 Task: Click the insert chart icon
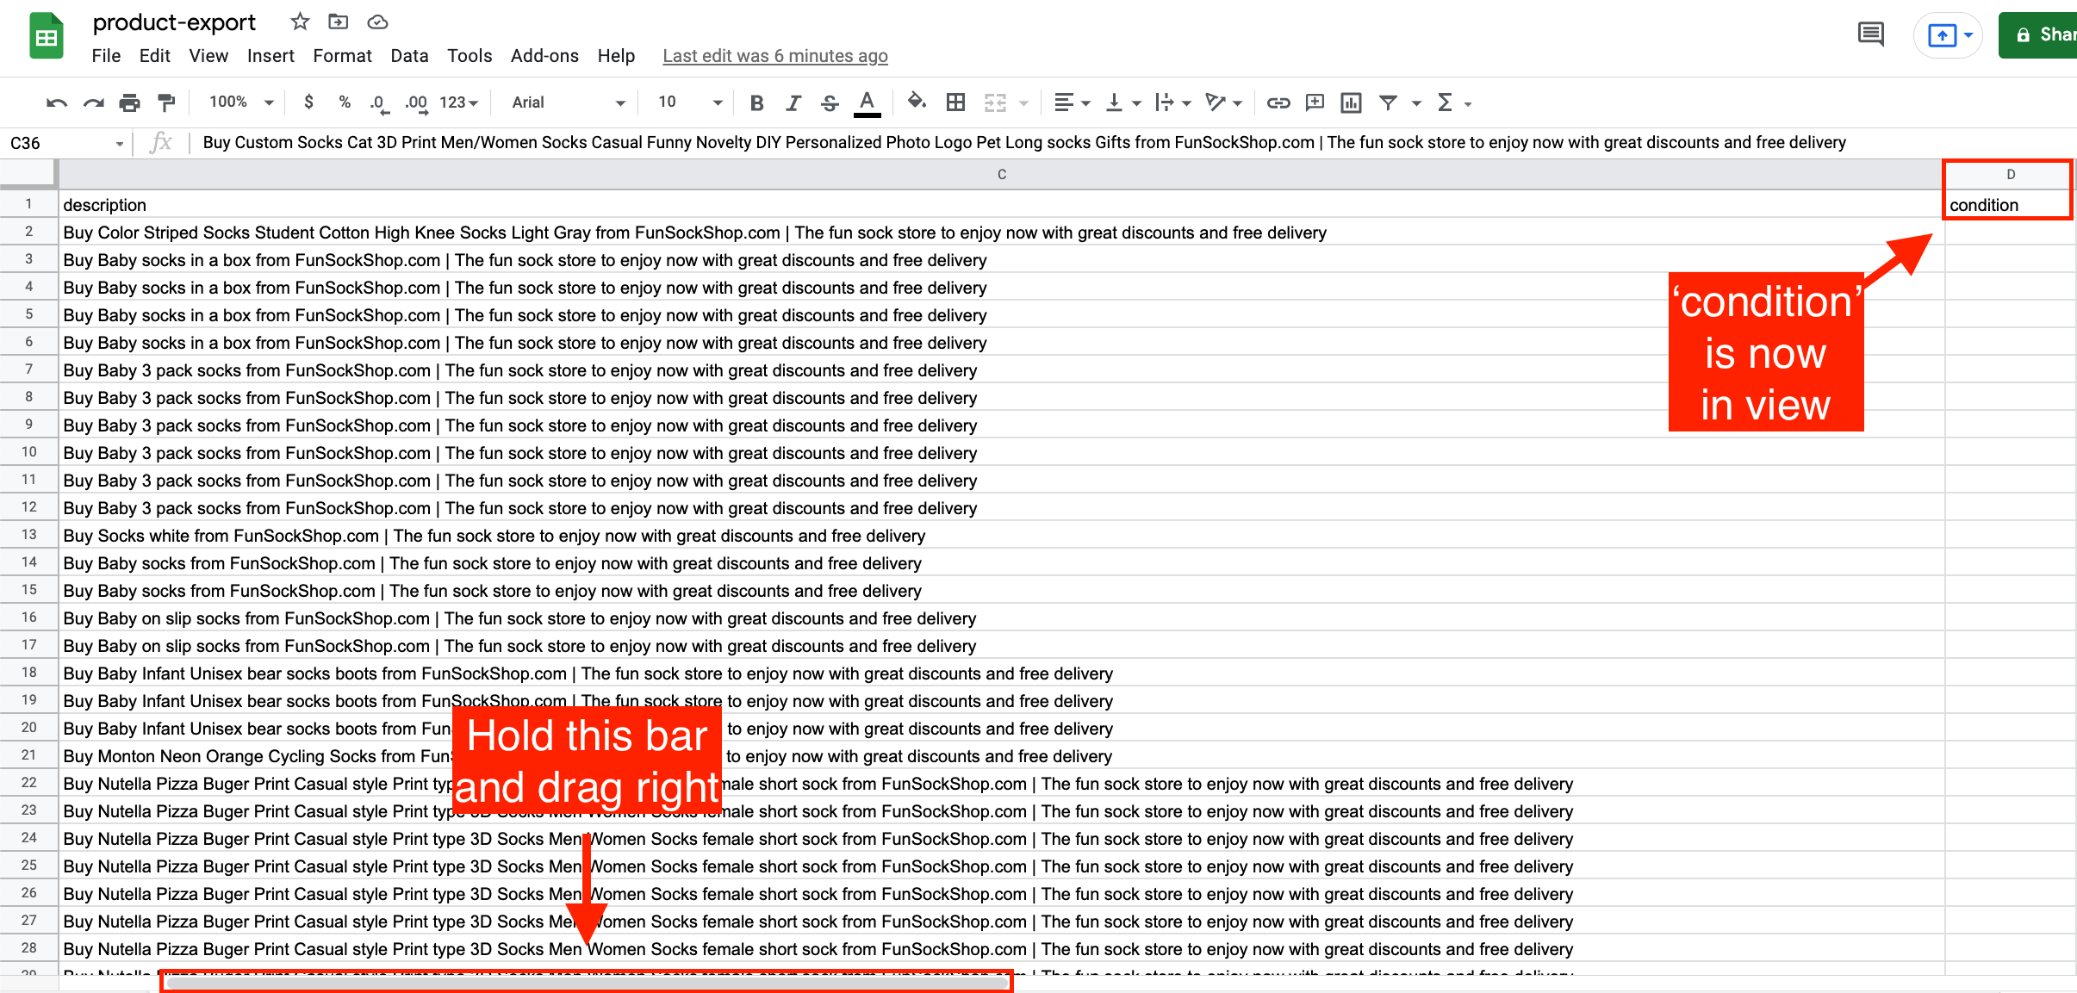(1350, 102)
